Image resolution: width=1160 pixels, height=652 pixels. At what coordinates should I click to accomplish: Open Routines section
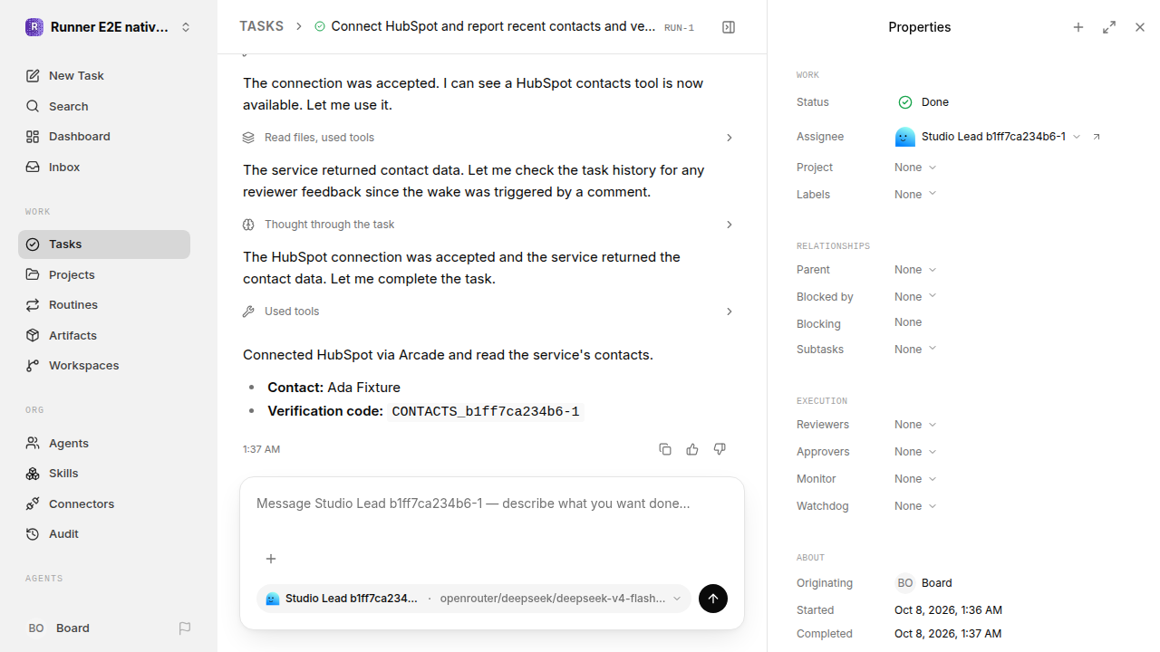point(104,305)
